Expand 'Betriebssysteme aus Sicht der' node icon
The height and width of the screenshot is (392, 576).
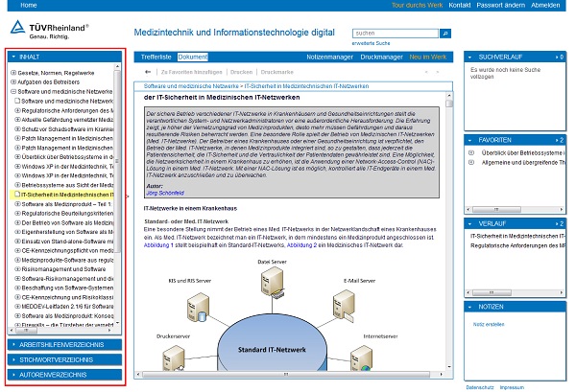tap(17, 185)
